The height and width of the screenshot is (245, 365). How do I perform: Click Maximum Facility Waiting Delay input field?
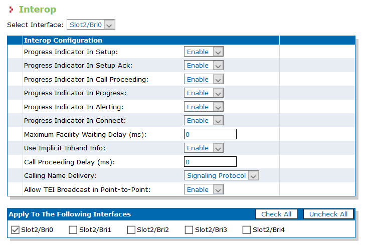(x=210, y=134)
